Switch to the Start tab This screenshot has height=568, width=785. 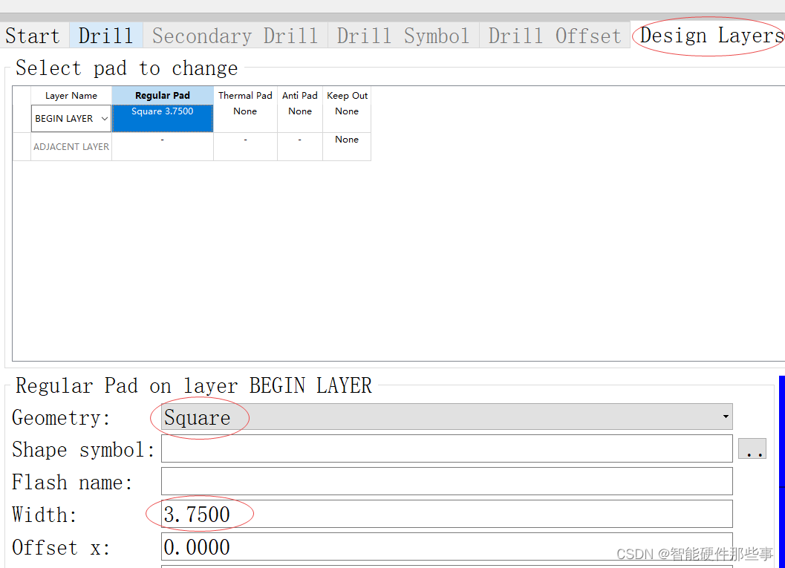tap(32, 35)
